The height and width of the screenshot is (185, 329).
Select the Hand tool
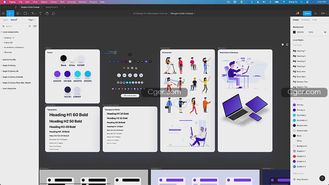click(x=47, y=13)
